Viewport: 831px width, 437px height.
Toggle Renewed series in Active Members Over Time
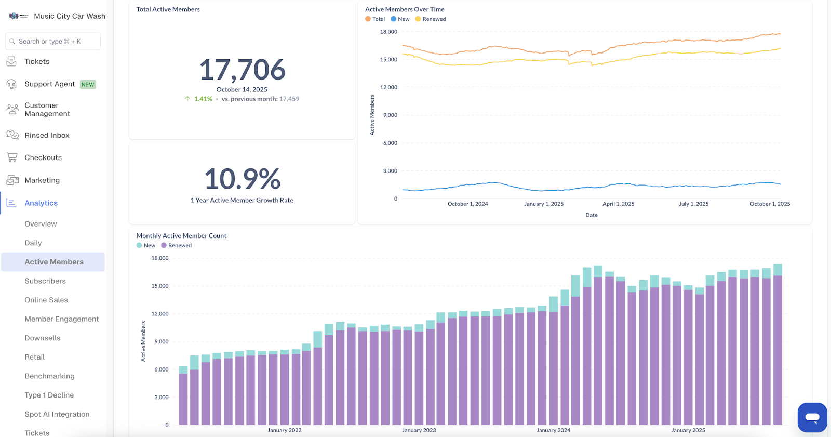(x=431, y=19)
